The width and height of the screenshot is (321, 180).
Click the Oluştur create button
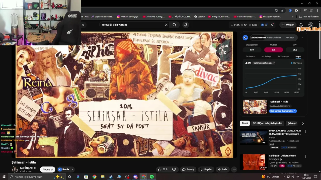287,25
